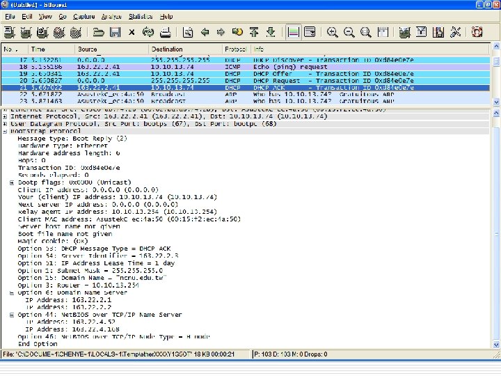Open the Help menu
This screenshot has width=501, height=376.
[166, 16]
